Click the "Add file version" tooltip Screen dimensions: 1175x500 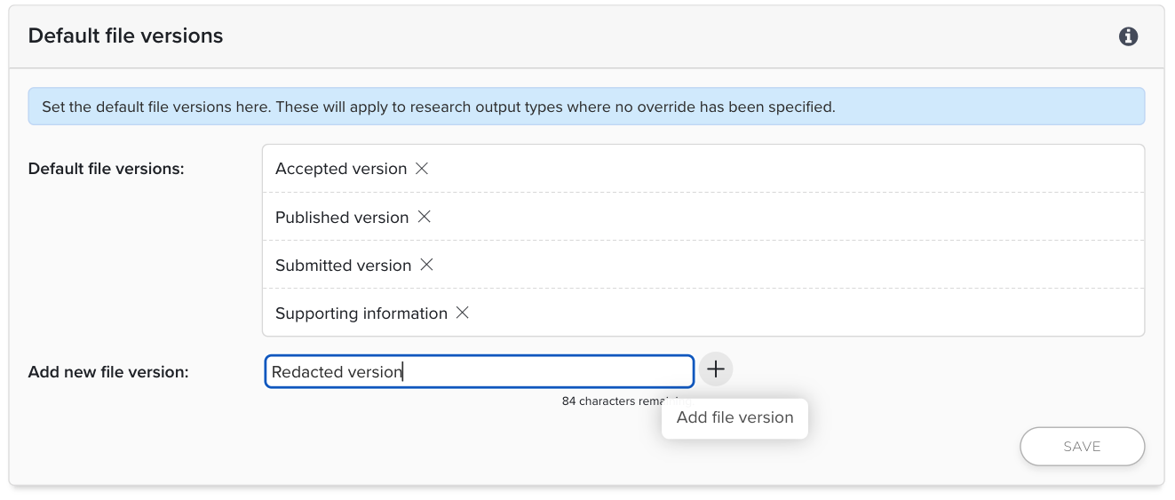(x=734, y=417)
